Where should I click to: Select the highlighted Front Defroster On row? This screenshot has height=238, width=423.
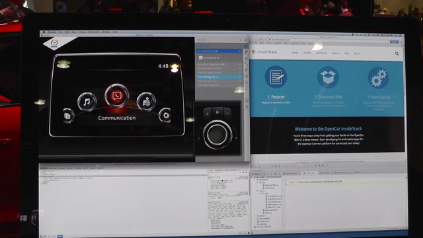click(219, 77)
